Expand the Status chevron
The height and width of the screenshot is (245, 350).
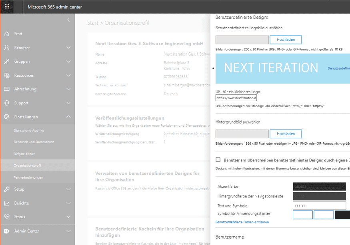[x=68, y=217]
